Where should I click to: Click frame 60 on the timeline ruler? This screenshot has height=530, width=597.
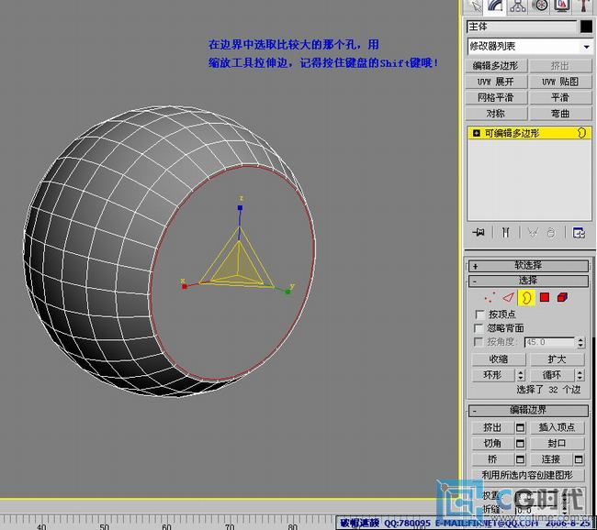coord(166,526)
